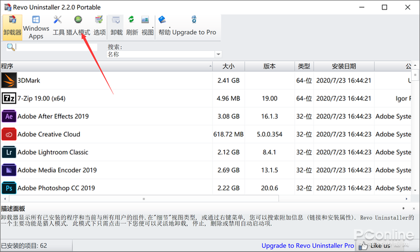Click the horizontal scrollbar right arrow

point(406,199)
